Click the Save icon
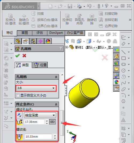 pyautogui.click(x=70, y=6)
